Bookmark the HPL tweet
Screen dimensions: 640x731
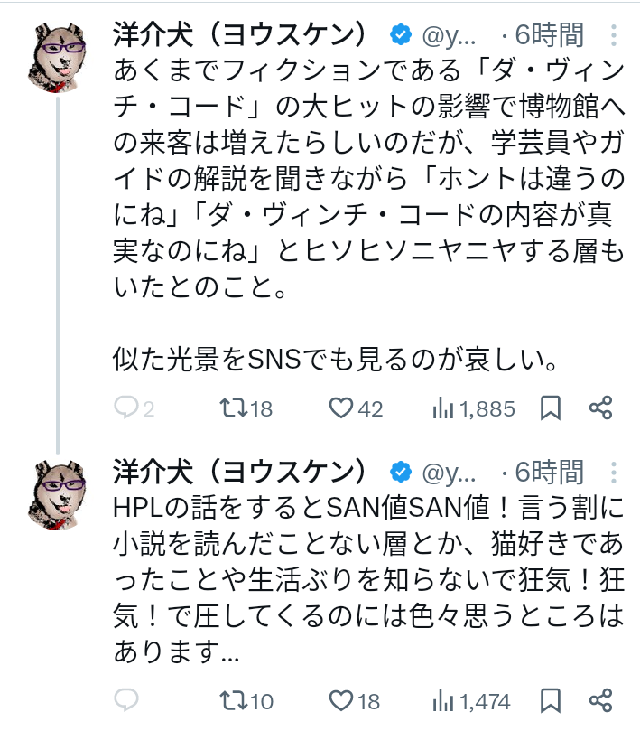551,700
